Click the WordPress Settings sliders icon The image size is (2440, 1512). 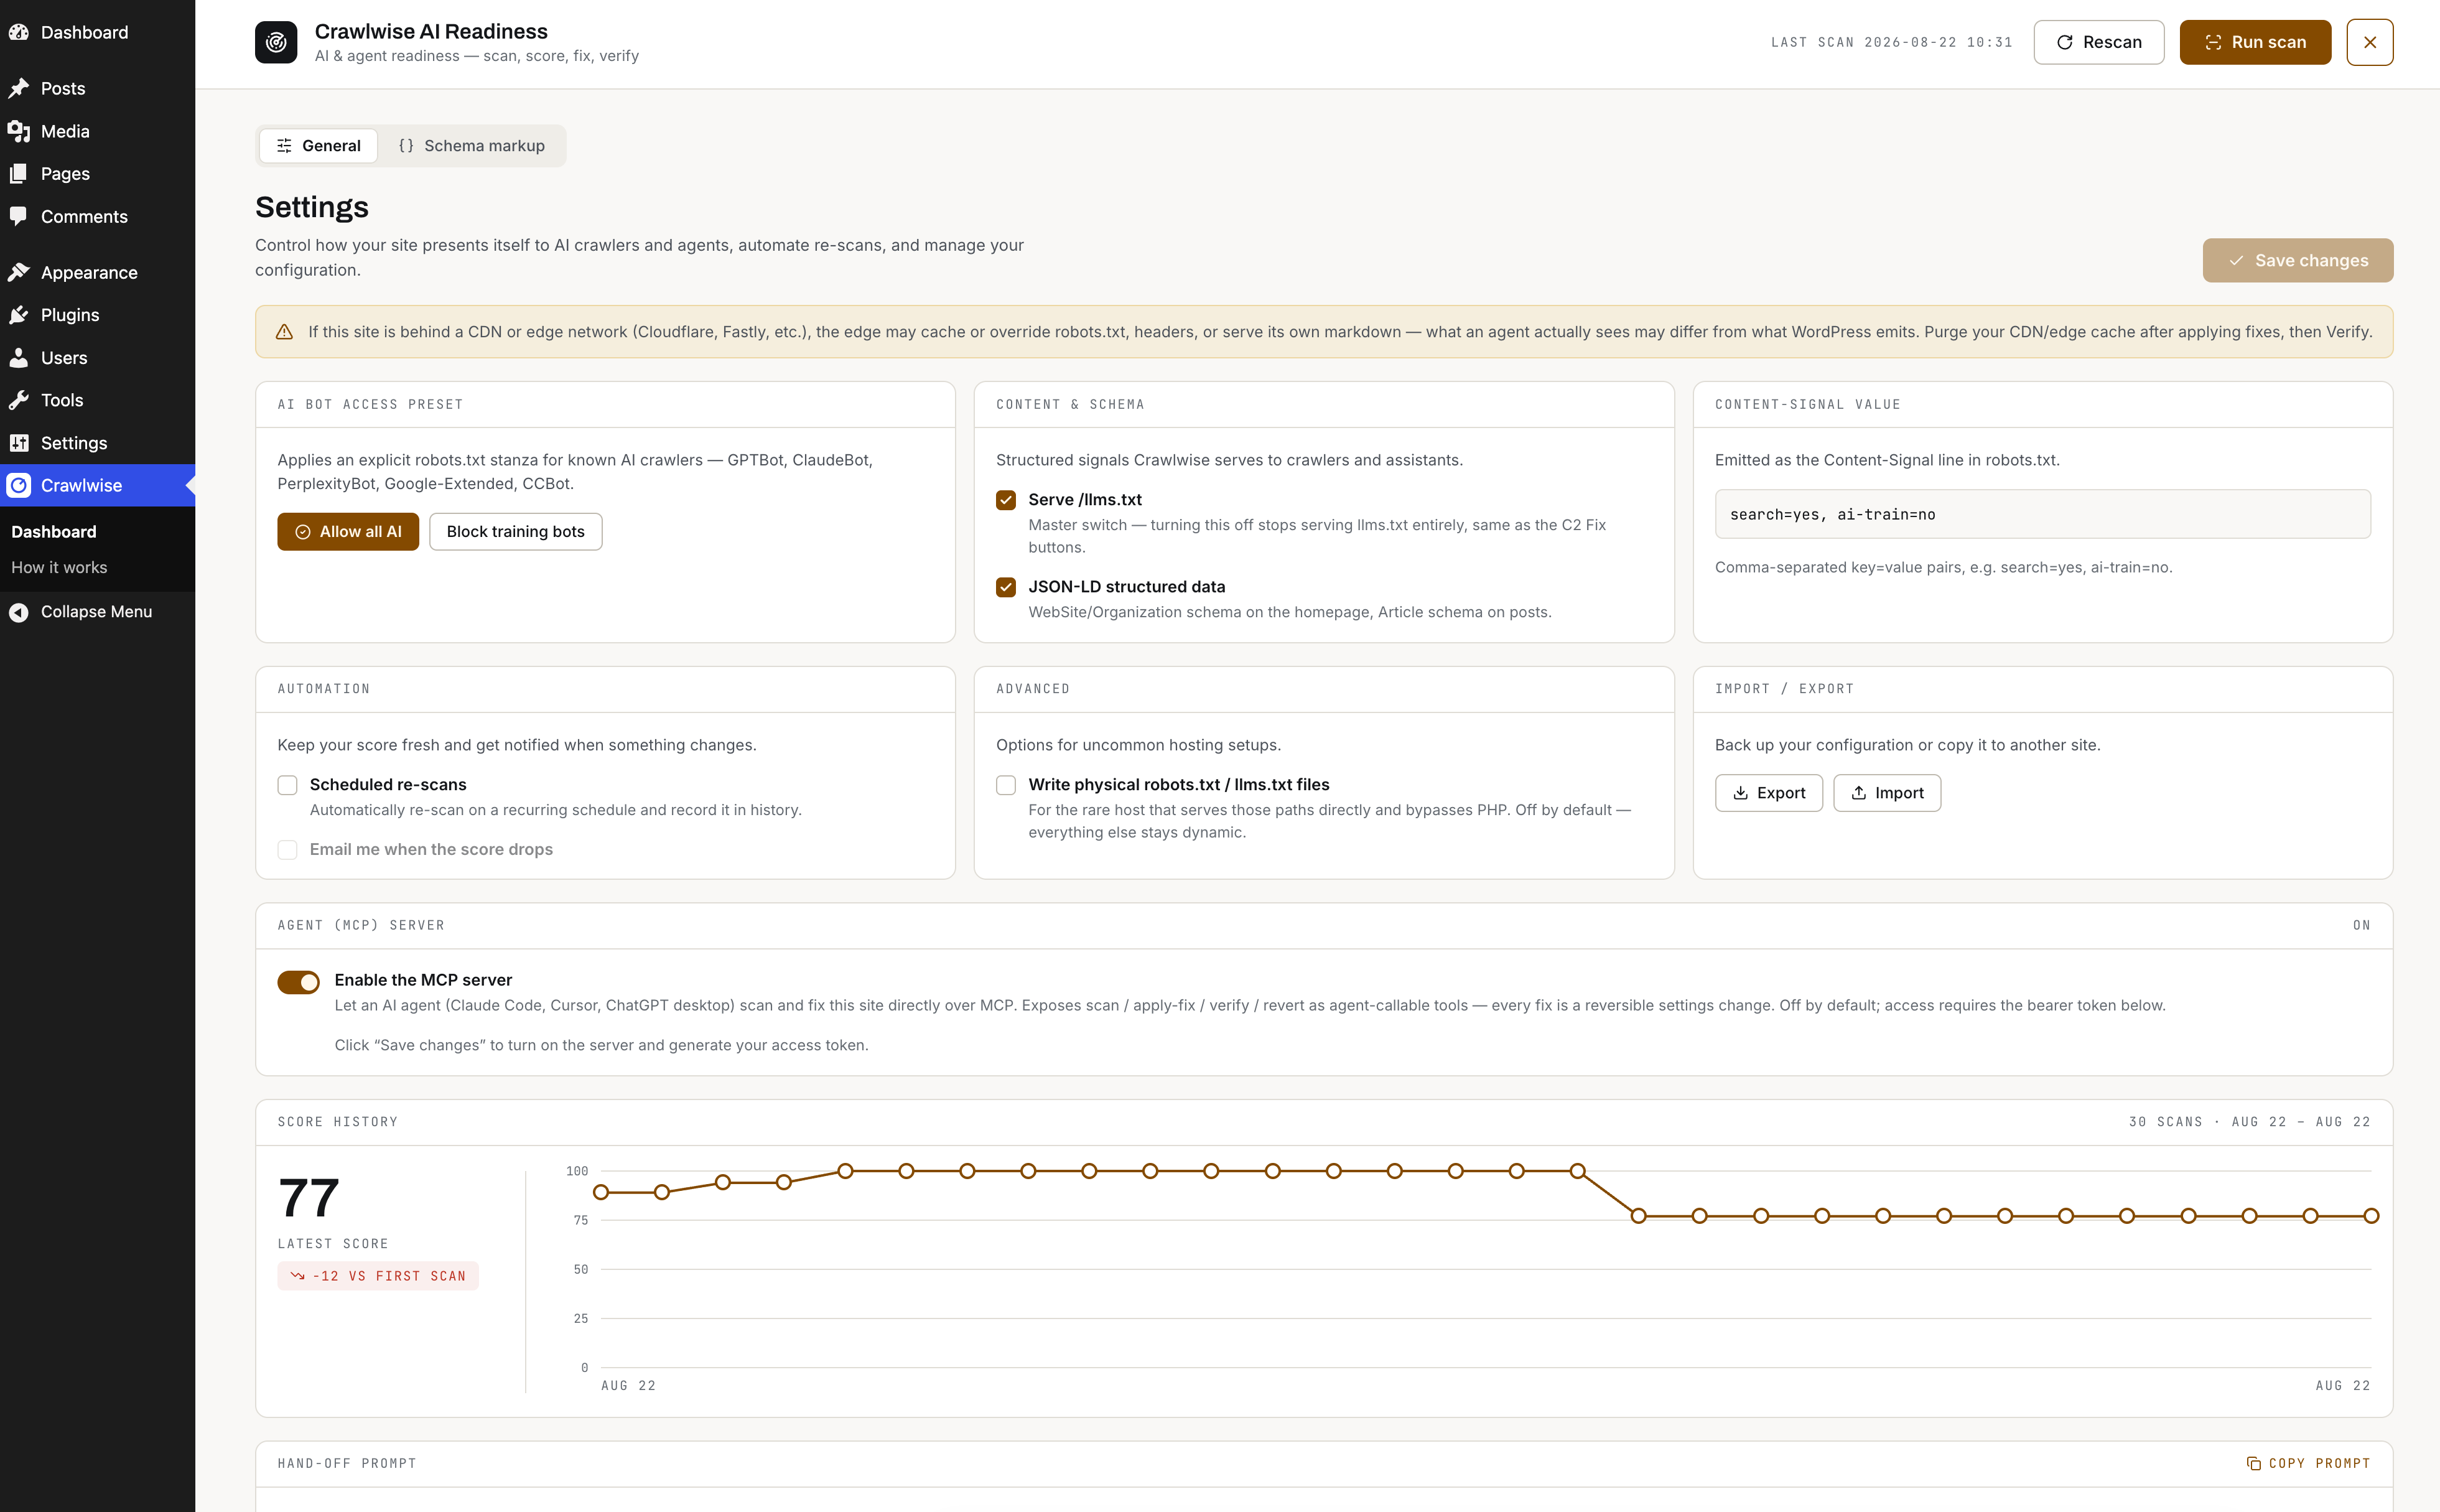pos(18,443)
